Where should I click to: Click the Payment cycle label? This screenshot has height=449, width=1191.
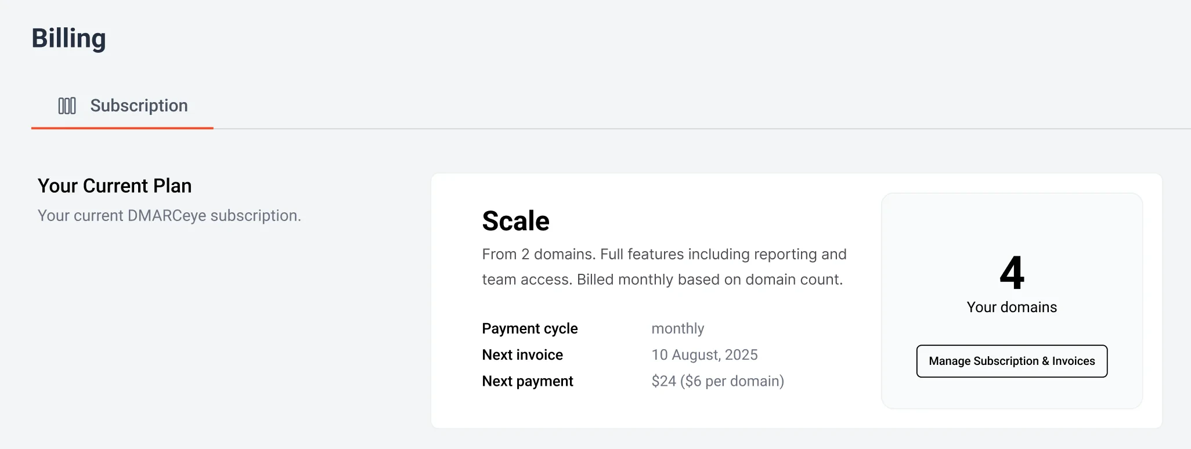point(529,328)
